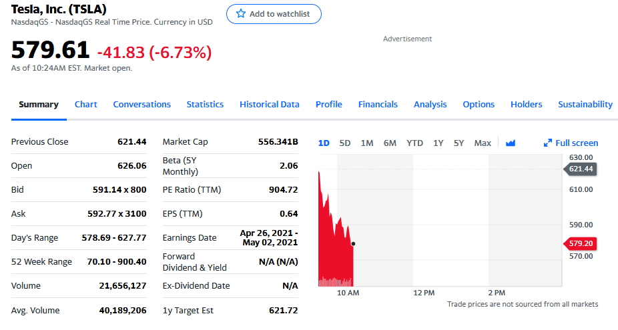Open the Chart tab
618x330 pixels.
(85, 105)
